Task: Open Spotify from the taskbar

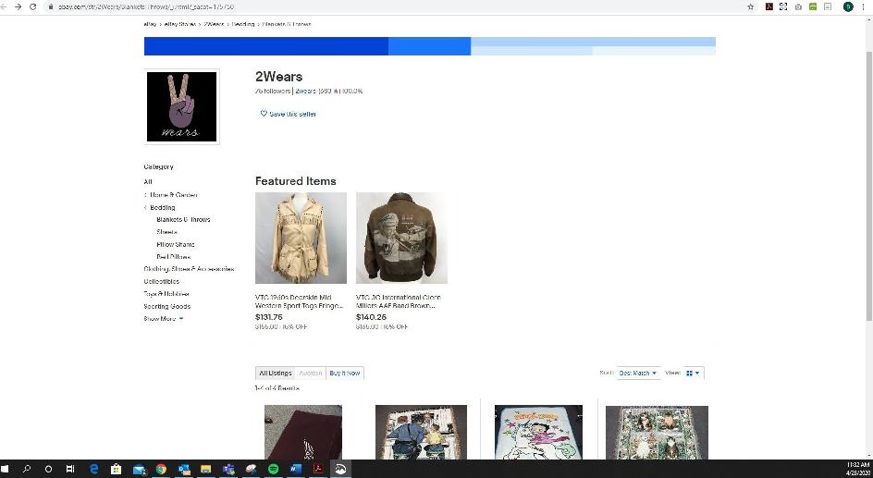Action: [x=274, y=469]
